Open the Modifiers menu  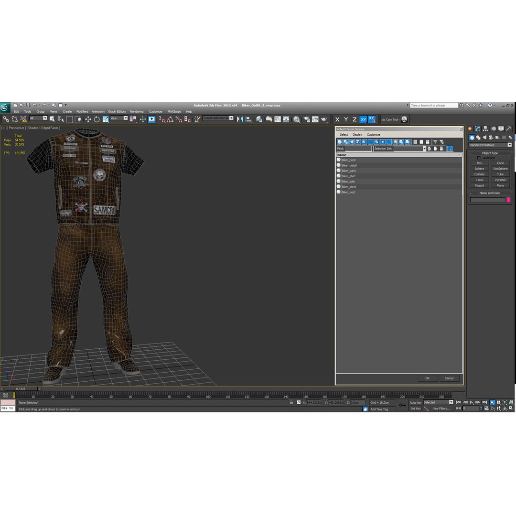click(82, 111)
